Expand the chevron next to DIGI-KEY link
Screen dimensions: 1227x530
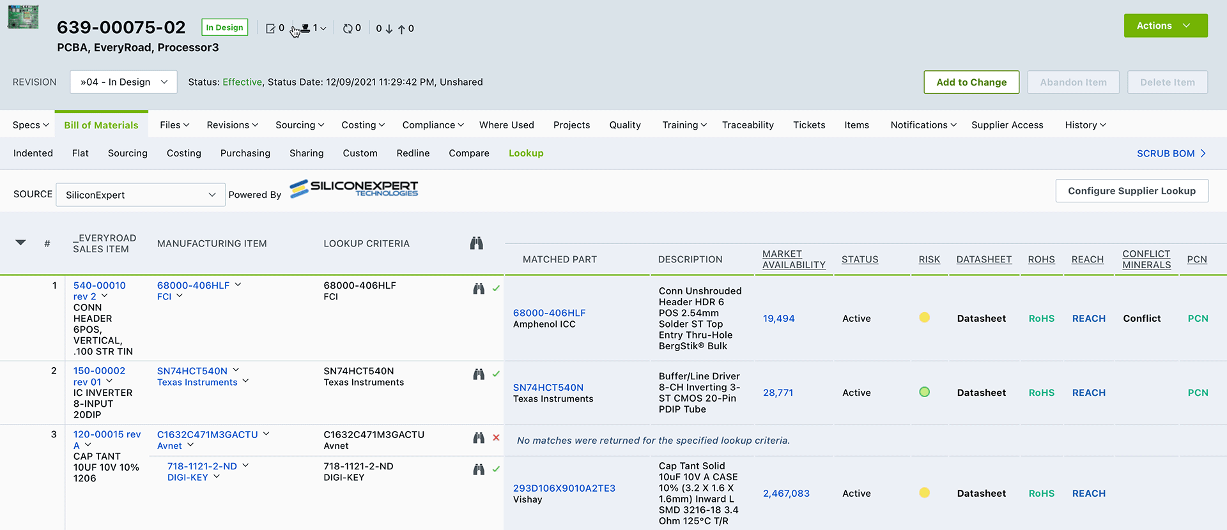pos(217,476)
